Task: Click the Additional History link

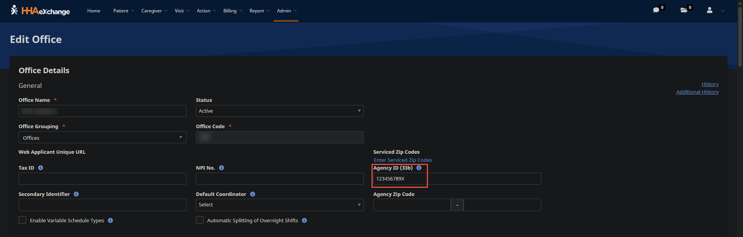Action: 697,92
